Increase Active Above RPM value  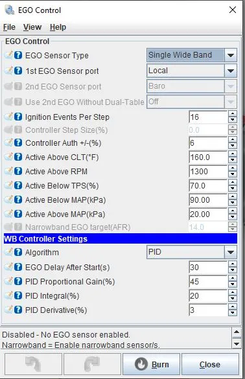233,168
